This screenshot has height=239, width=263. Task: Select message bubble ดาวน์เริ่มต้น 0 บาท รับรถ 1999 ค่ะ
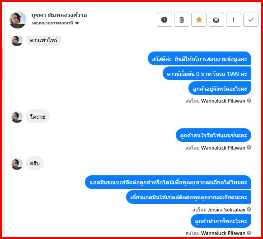click(x=207, y=73)
